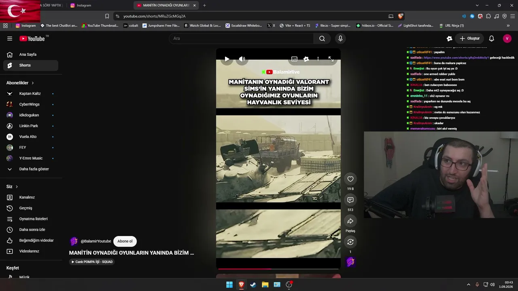Screen dimensions: 518x291
Task: Open Steam from the taskbar
Action: coord(253,285)
